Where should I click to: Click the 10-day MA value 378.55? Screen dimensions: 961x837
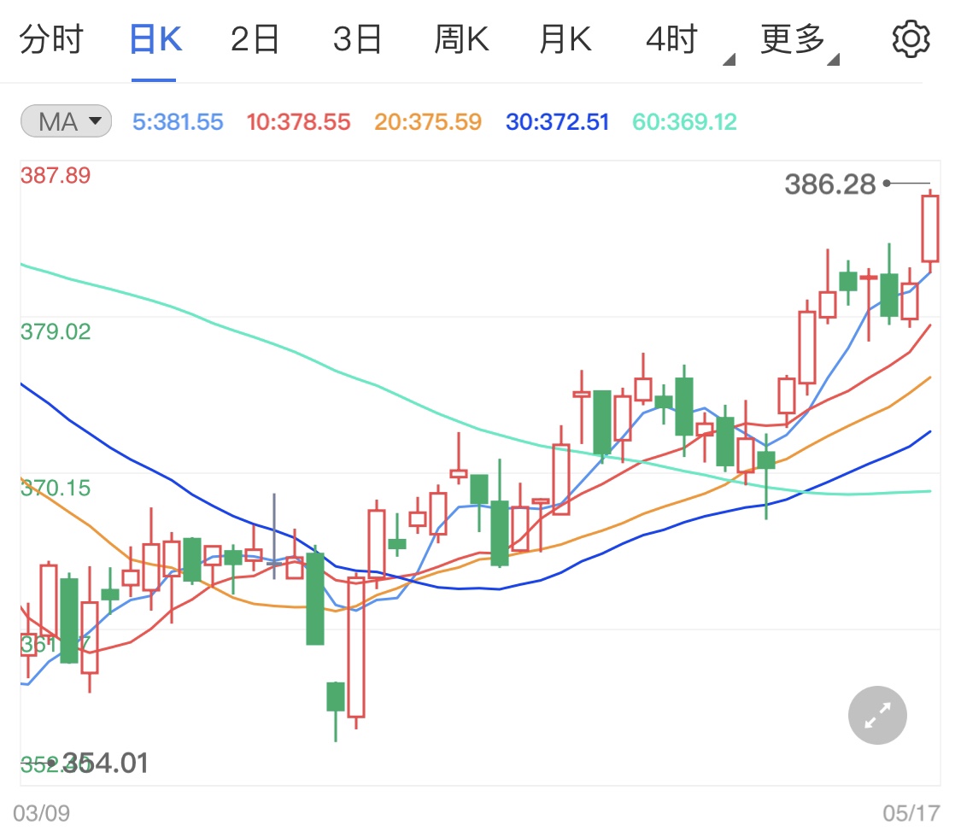298,121
